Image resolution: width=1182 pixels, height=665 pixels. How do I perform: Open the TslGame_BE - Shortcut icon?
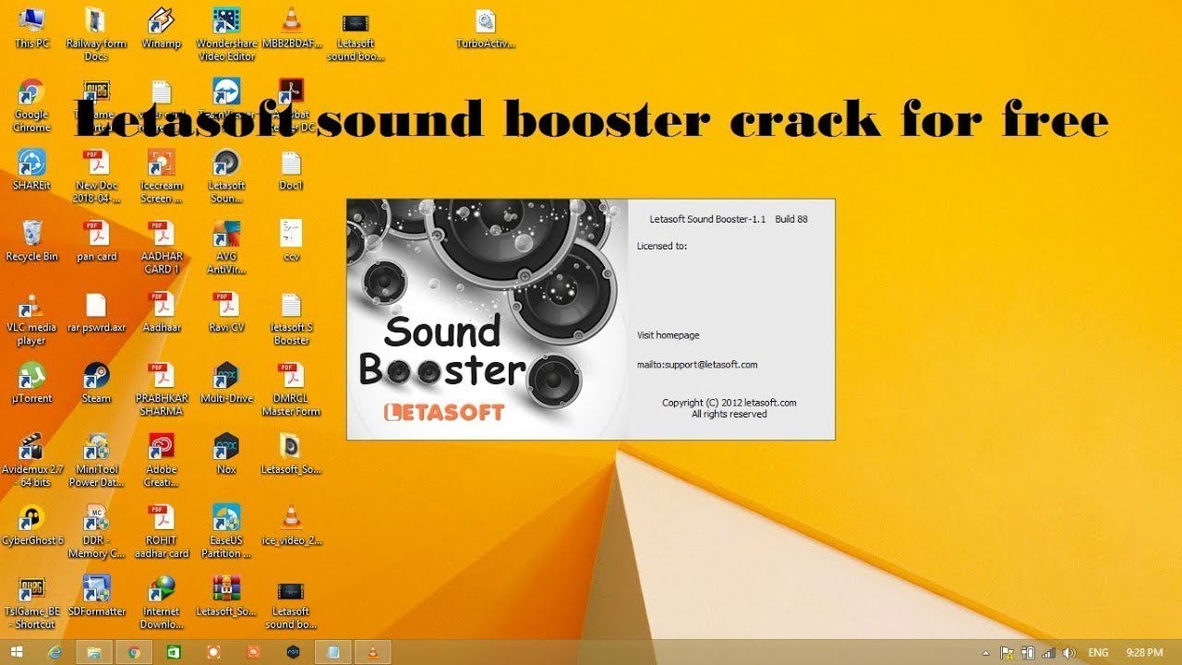31,603
